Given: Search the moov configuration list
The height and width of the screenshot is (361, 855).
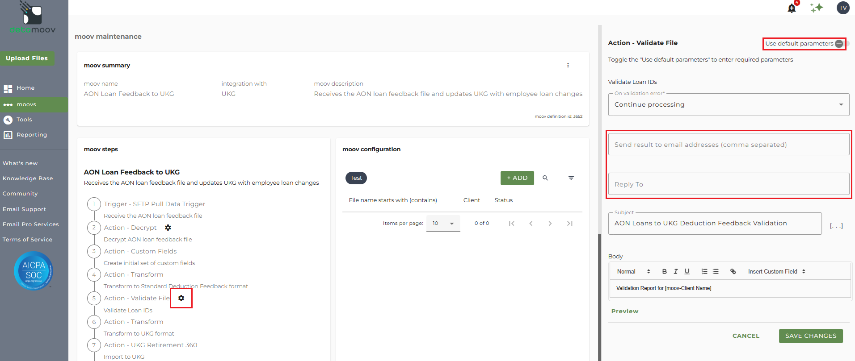Looking at the screenshot, I should 545,178.
